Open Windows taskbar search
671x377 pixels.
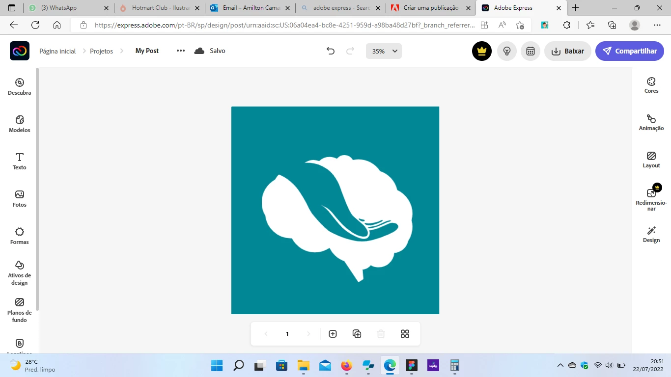tap(238, 365)
